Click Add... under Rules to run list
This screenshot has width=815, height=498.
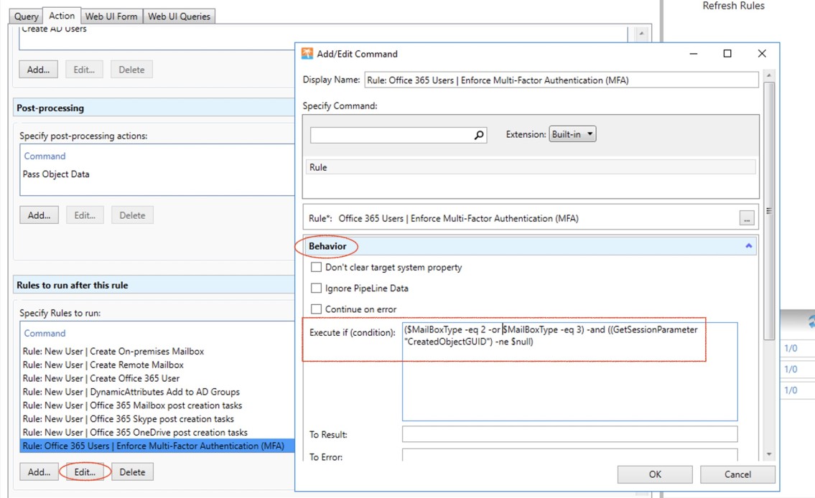(39, 472)
